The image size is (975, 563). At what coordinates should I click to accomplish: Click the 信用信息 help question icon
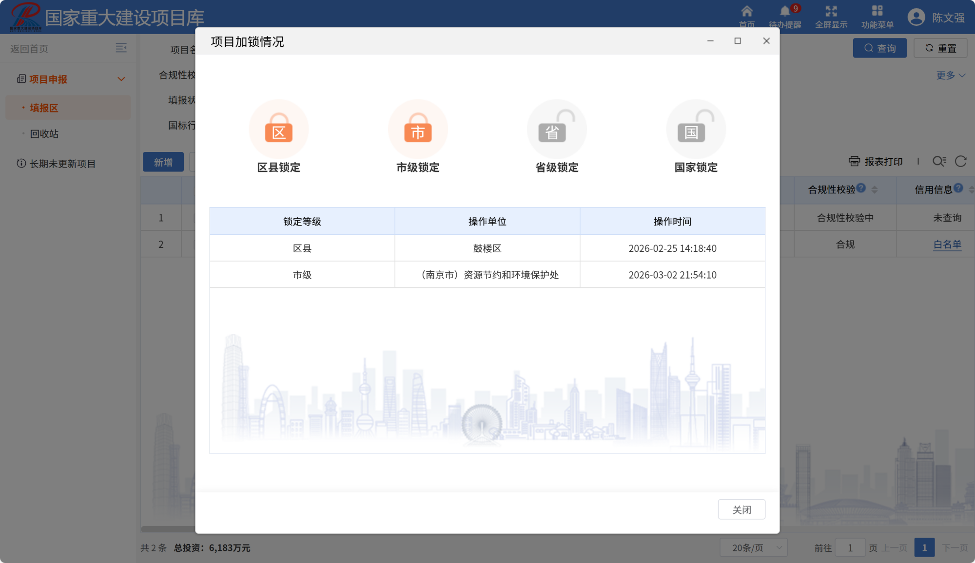(x=958, y=188)
